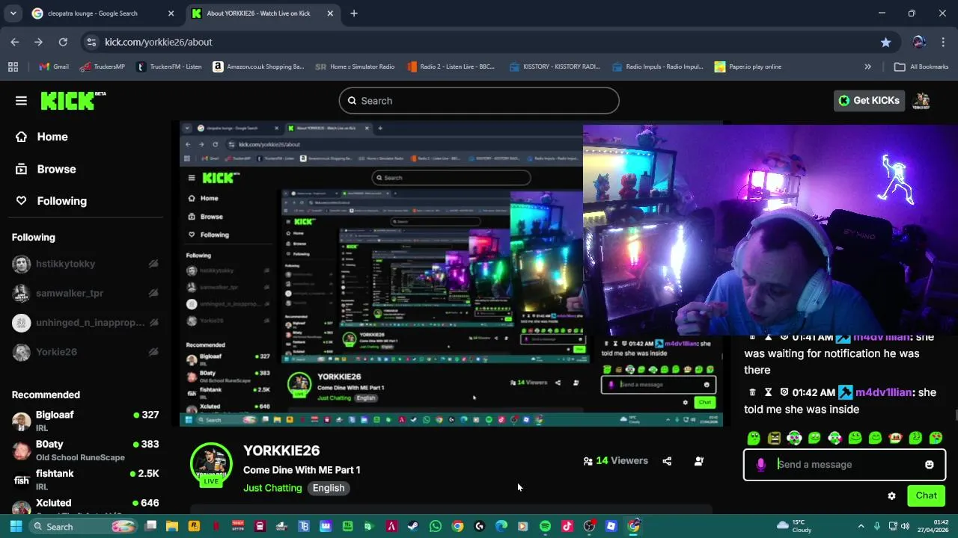Open Chrome tab search dropdown
The width and height of the screenshot is (958, 538).
13,13
